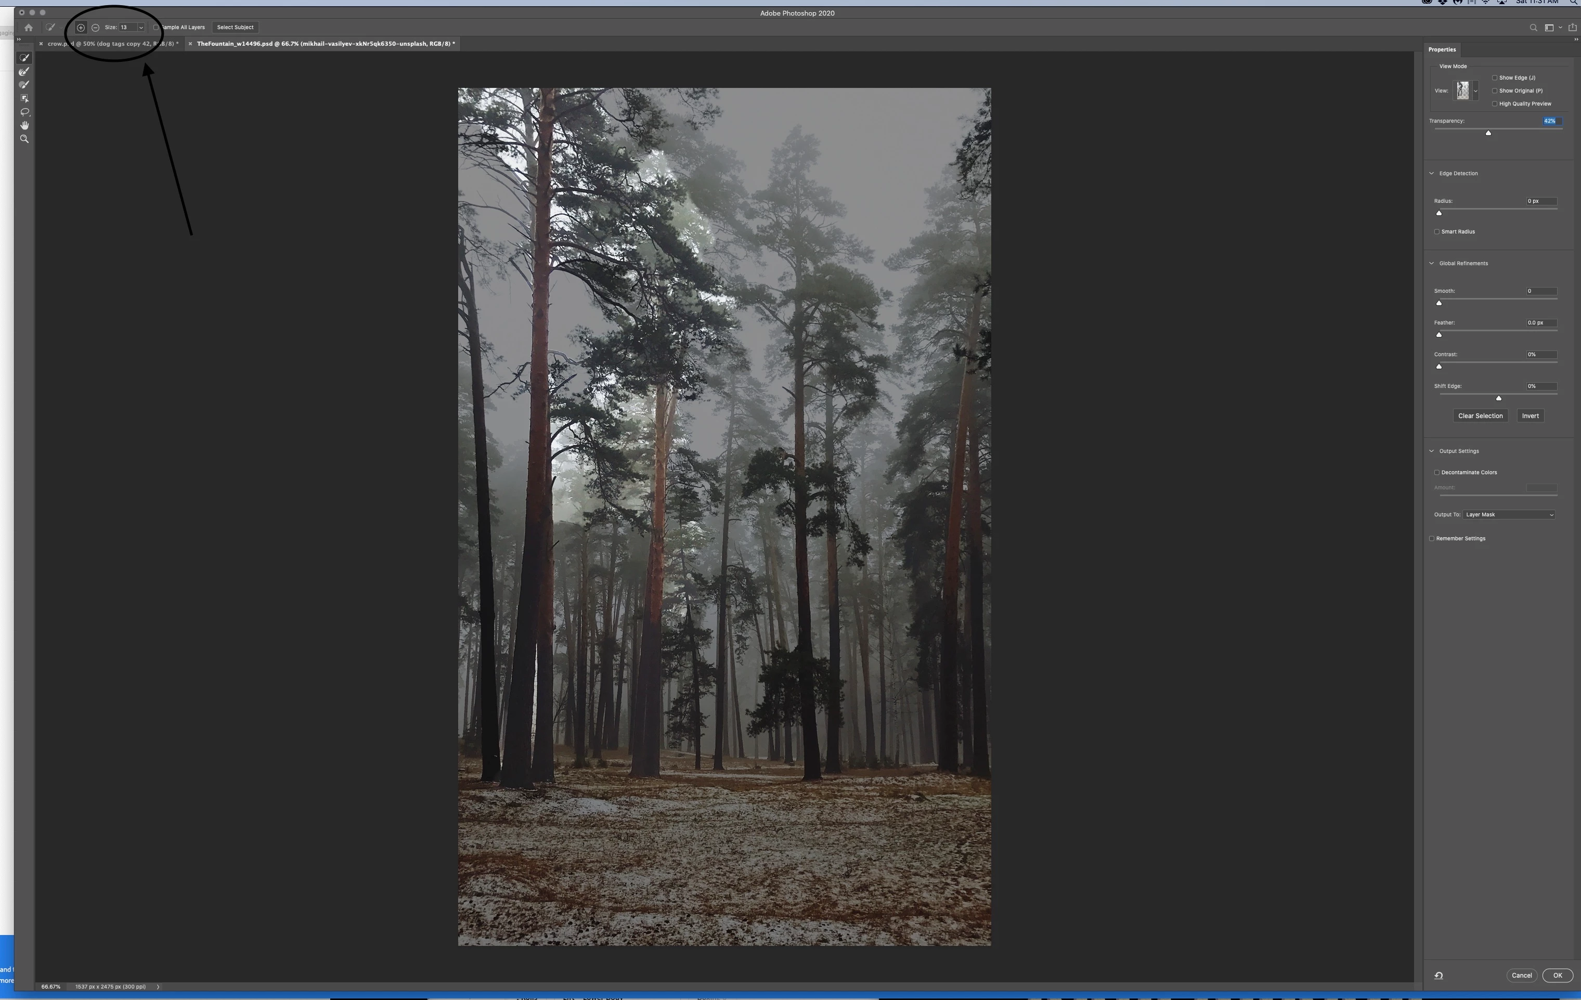Click the Subtract from selection minus icon
The image size is (1581, 1000).
tap(95, 28)
